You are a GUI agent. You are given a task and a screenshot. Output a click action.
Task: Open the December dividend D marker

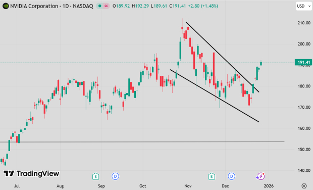click(231, 176)
